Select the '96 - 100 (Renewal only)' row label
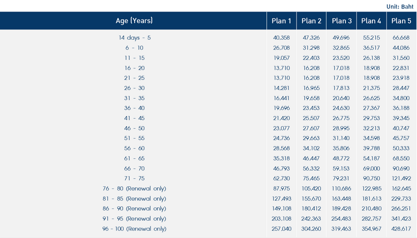Viewport: 417px width, 238px height. [134, 228]
